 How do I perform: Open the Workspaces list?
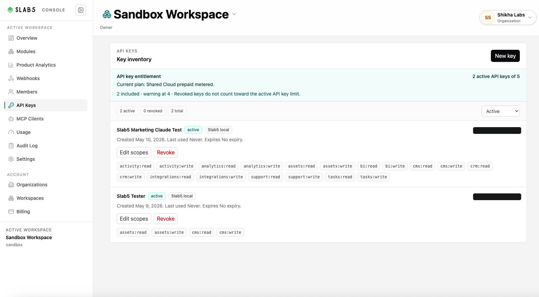46,198
